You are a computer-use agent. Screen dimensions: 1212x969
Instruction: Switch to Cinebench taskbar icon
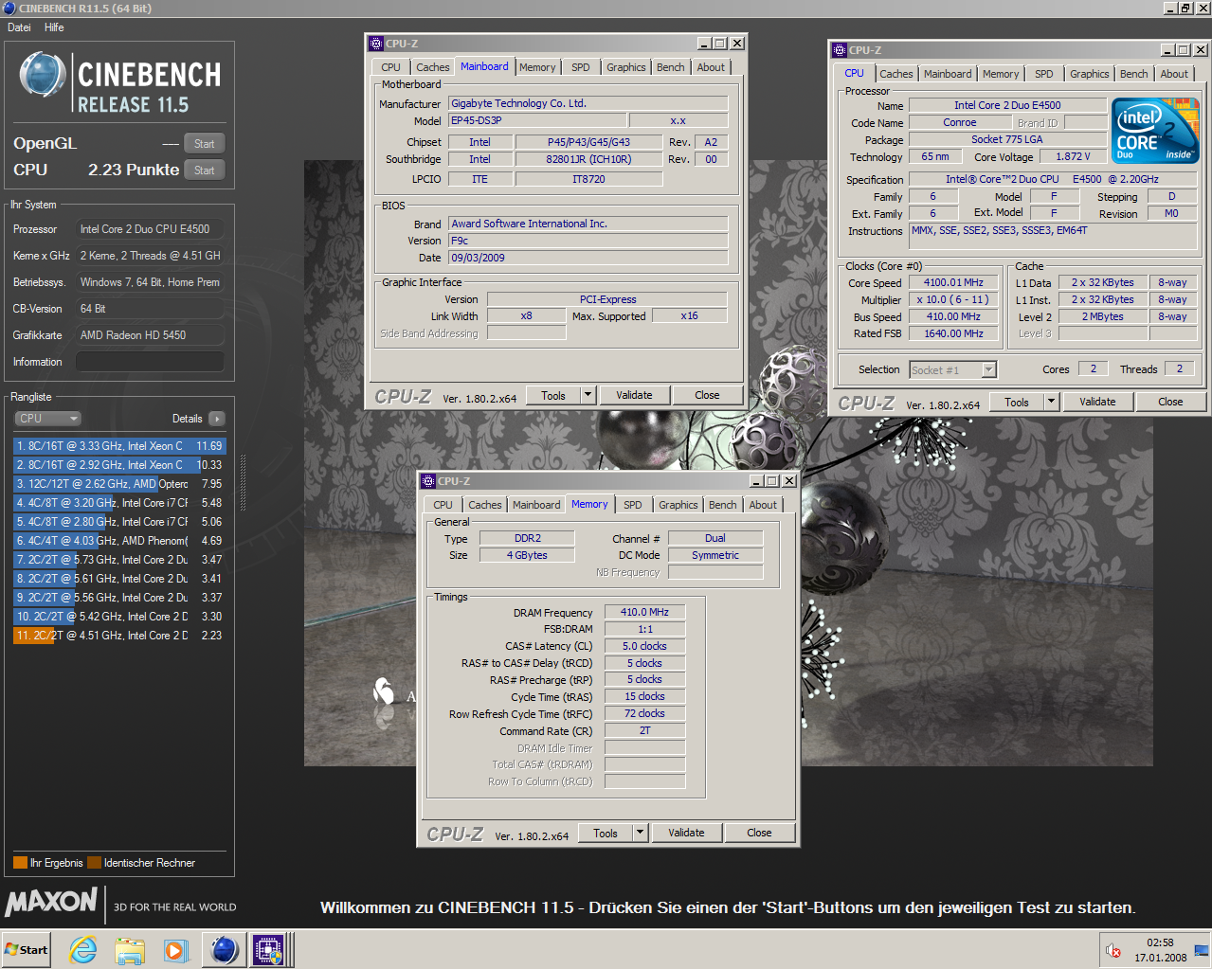coord(225,950)
